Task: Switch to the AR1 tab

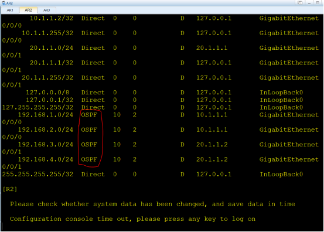Action: click(x=10, y=10)
